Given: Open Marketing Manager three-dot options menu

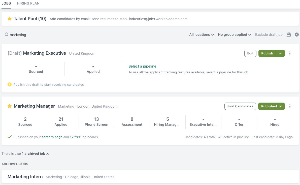Looking at the screenshot, I should click(x=290, y=106).
